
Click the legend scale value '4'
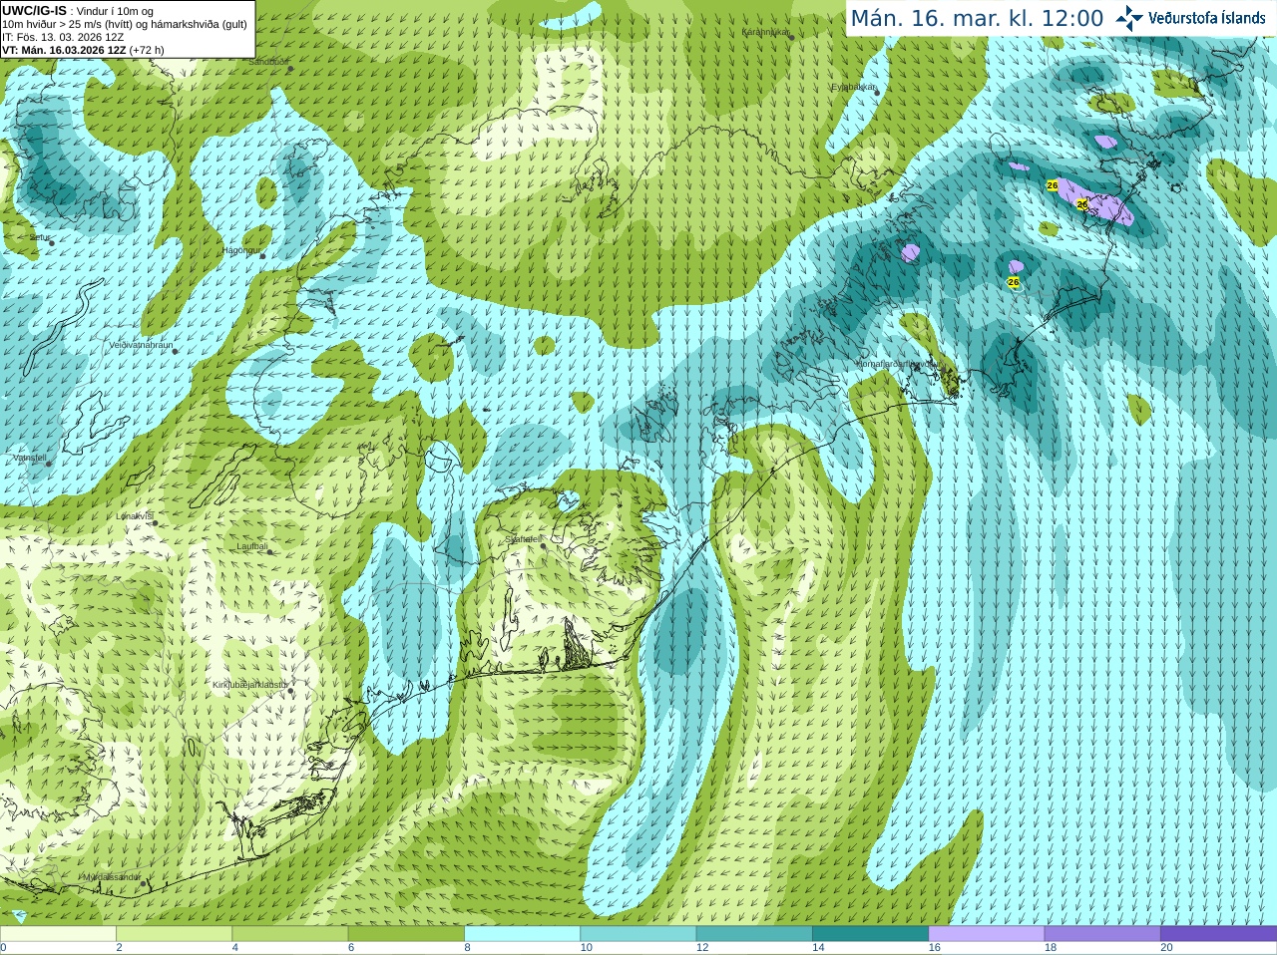click(x=234, y=948)
